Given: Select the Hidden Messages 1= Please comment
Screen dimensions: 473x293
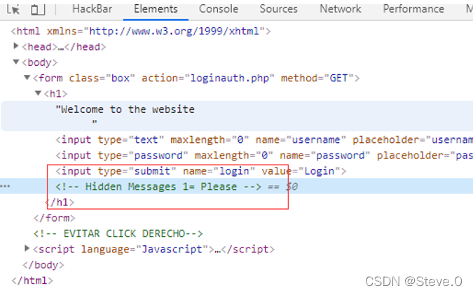Looking at the screenshot, I should tap(158, 186).
